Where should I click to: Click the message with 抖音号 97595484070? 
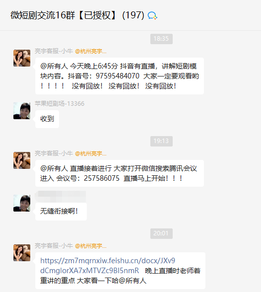pyautogui.click(x=120, y=76)
